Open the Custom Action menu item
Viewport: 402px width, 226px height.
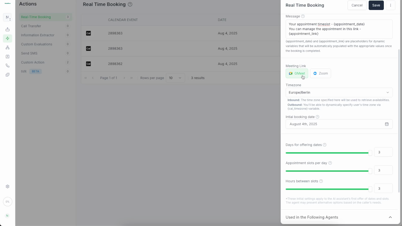click(33, 62)
